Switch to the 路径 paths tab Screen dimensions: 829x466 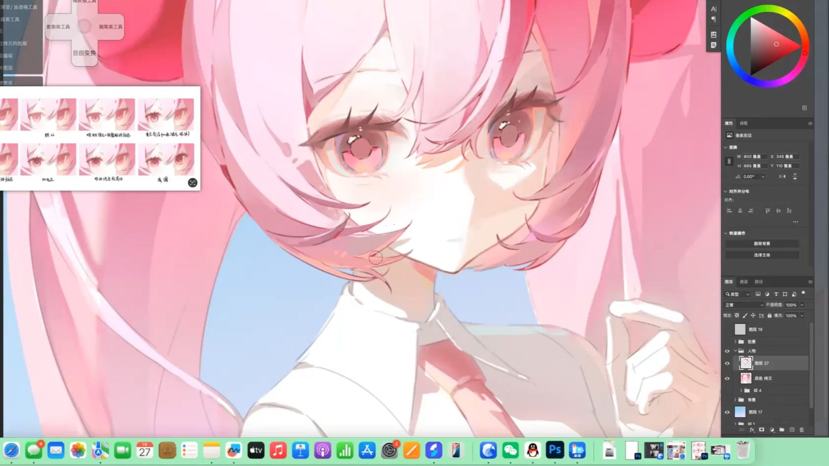point(759,282)
